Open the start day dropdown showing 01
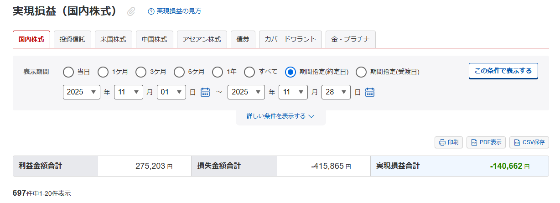 tap(171, 92)
